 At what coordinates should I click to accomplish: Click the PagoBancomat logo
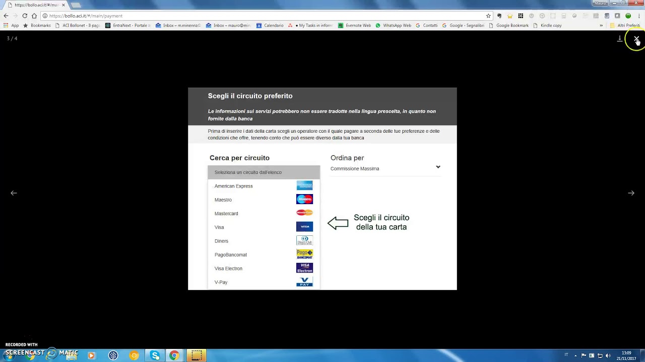click(304, 254)
